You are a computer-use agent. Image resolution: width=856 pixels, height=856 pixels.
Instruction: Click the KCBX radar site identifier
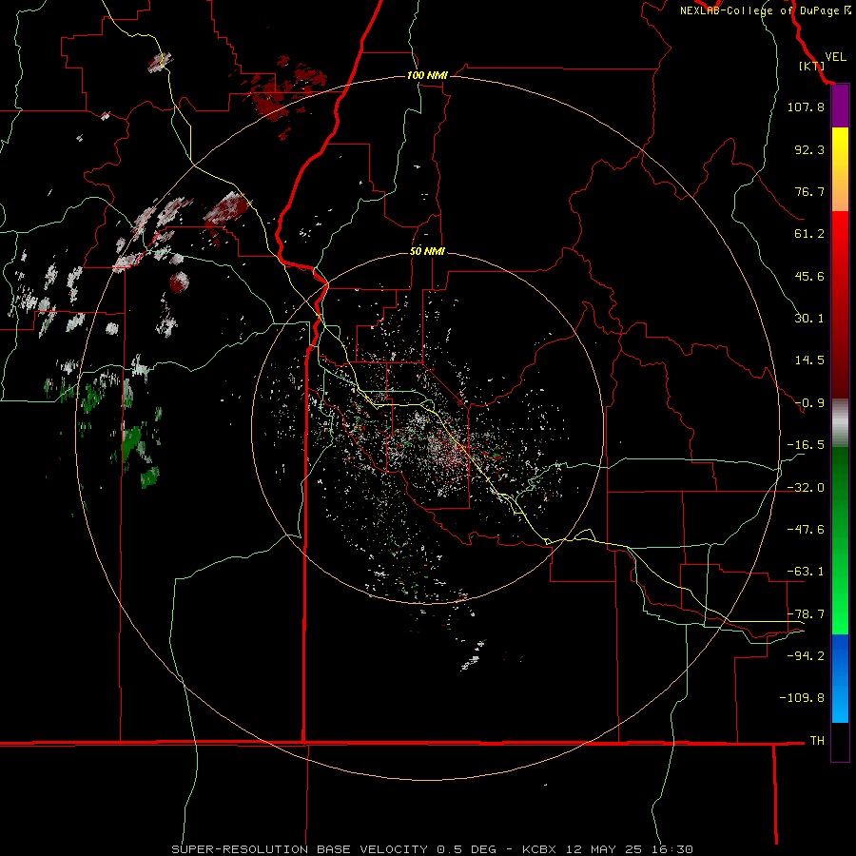pos(539,849)
